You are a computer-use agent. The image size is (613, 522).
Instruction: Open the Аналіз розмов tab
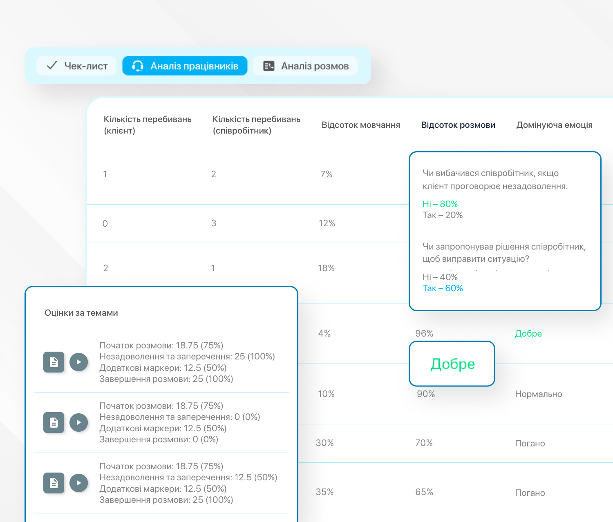(305, 66)
